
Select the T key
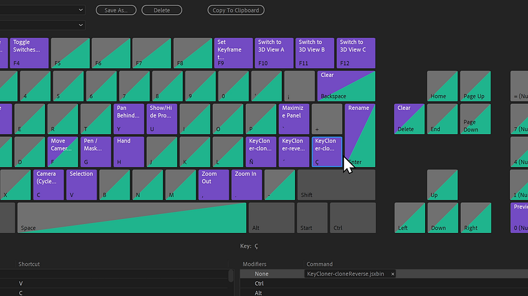[96, 119]
